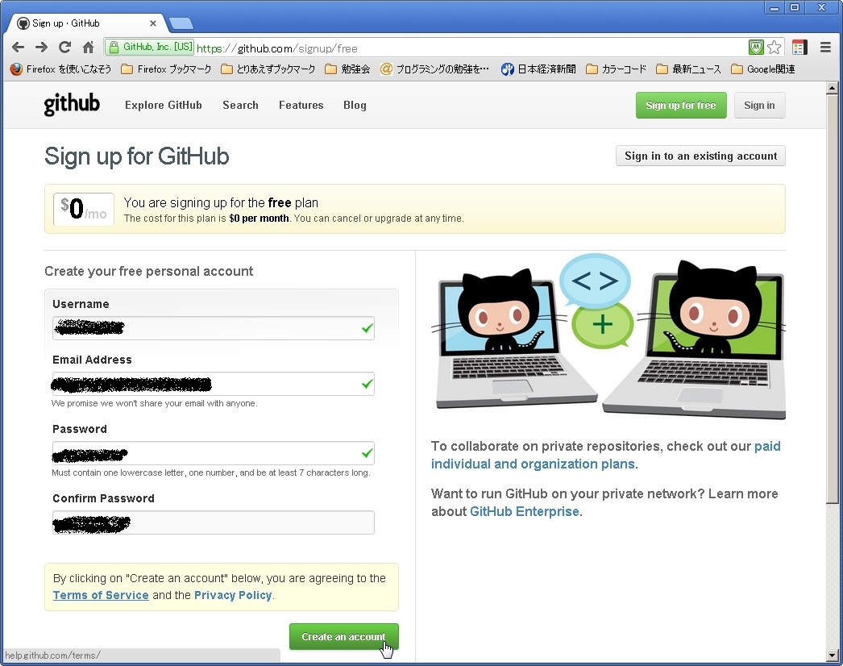Open the Privacy Policy link

coord(233,595)
